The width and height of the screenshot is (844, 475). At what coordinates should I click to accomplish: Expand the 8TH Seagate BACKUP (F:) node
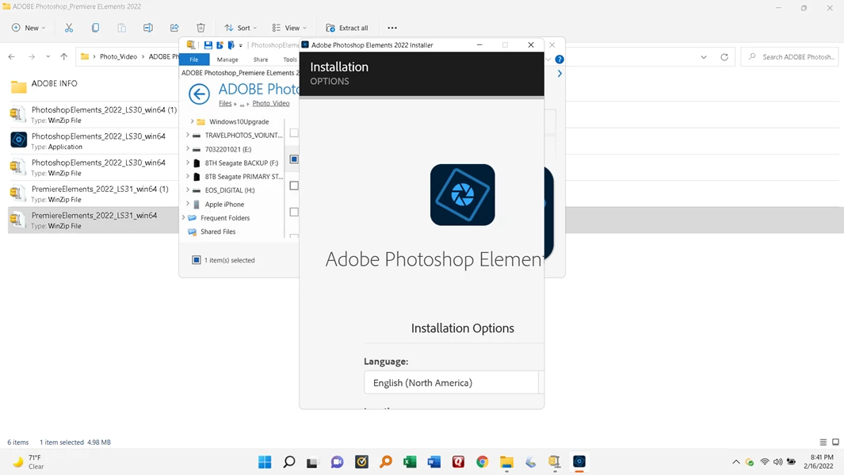pos(187,163)
